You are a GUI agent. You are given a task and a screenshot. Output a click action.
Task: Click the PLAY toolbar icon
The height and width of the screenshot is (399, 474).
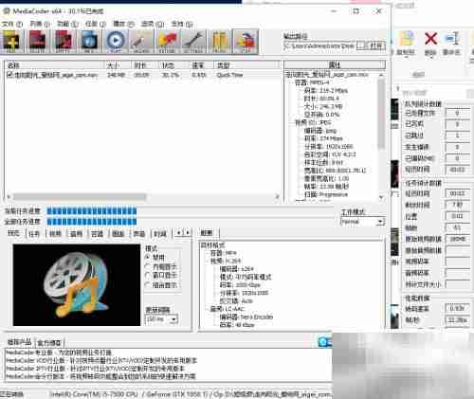(x=116, y=42)
